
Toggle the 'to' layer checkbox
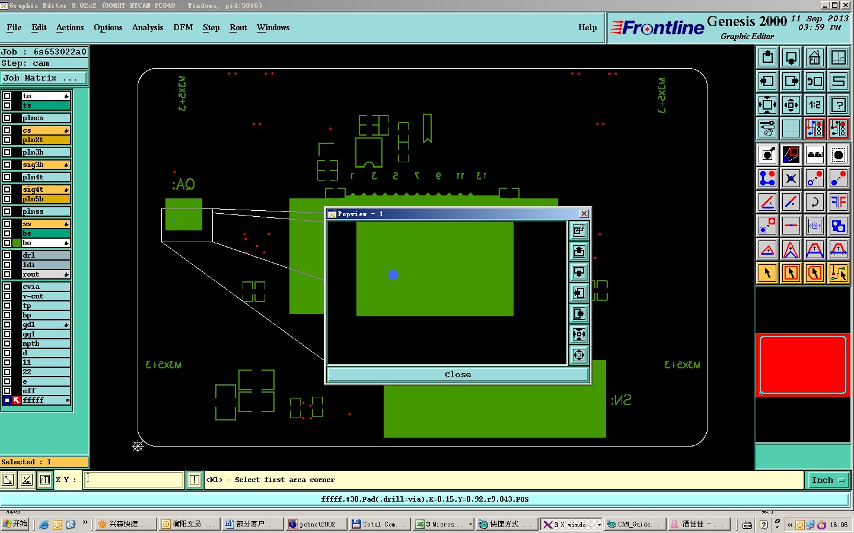(x=7, y=96)
